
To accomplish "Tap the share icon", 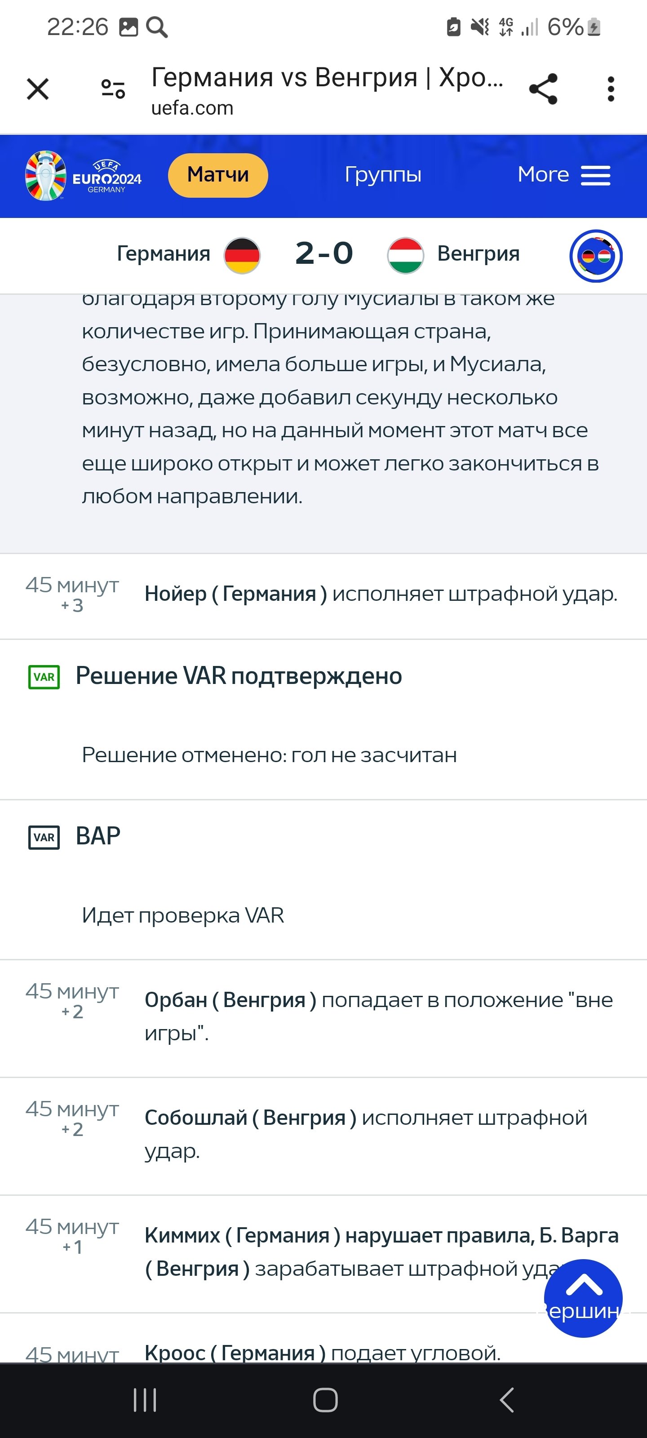I will point(543,89).
